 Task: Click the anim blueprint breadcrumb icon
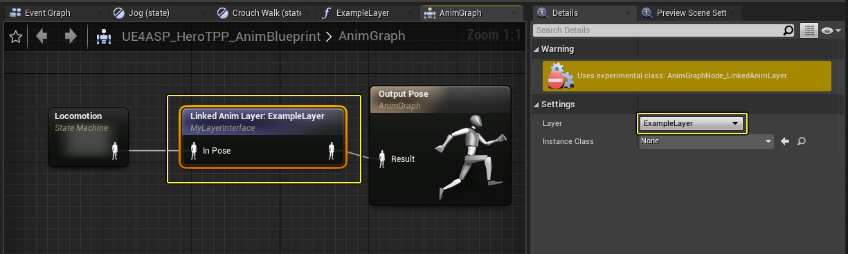(x=105, y=36)
